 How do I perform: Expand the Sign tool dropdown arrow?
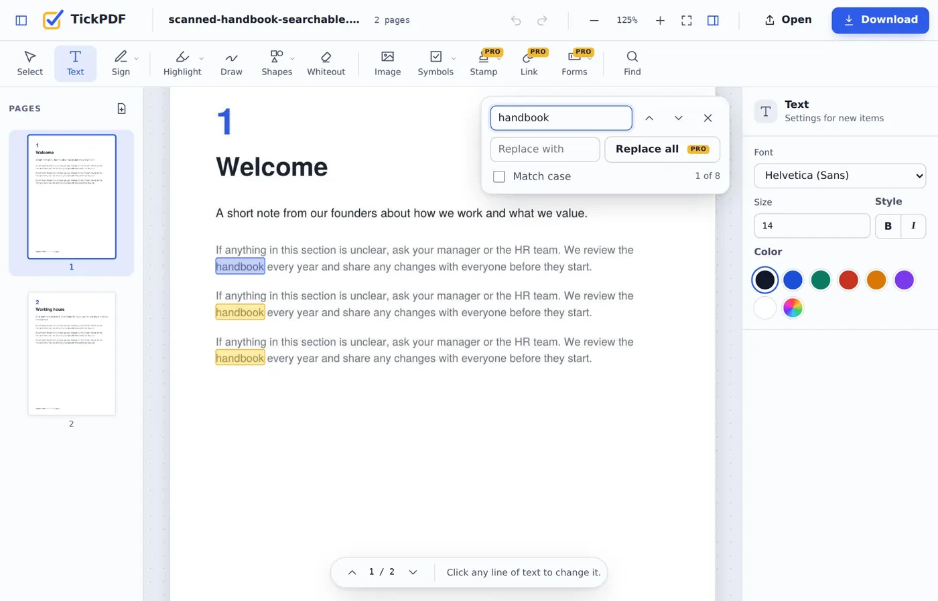[x=136, y=58]
